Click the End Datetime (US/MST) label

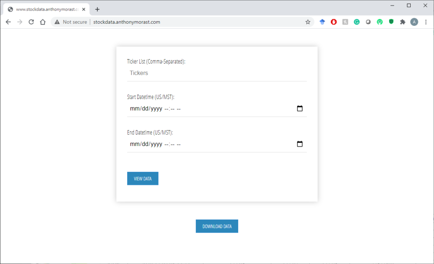(150, 132)
